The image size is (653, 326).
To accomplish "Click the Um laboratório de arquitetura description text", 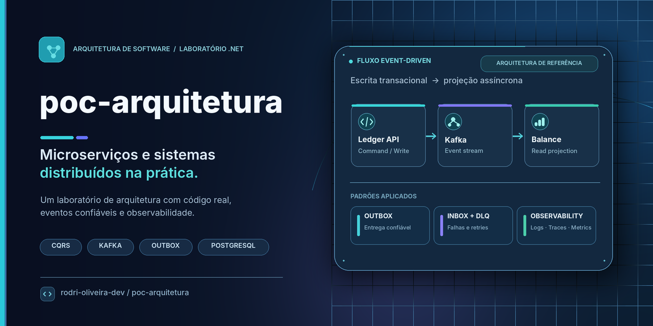I will [136, 206].
